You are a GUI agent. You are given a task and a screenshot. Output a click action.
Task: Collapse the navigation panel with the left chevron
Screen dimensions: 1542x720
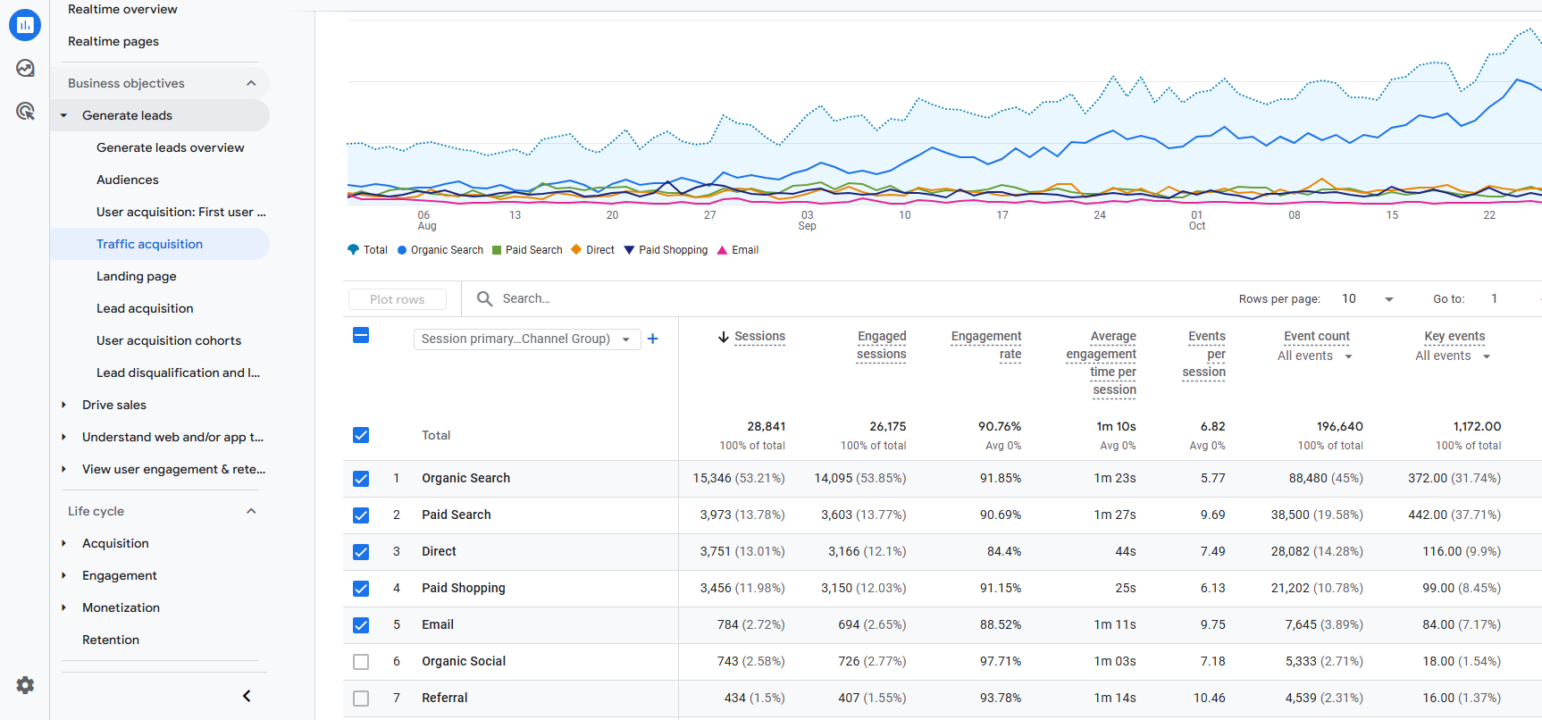pos(247,696)
